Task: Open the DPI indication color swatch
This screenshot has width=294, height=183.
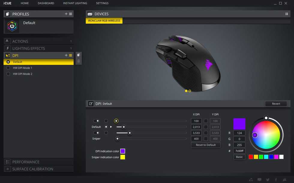Action: pyautogui.click(x=123, y=151)
